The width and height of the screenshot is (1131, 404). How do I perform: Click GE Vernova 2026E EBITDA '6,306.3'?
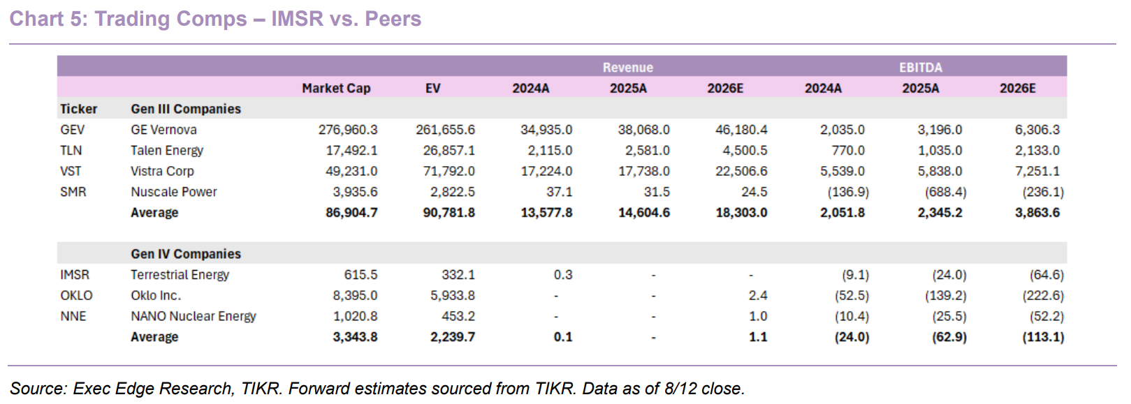point(1037,130)
